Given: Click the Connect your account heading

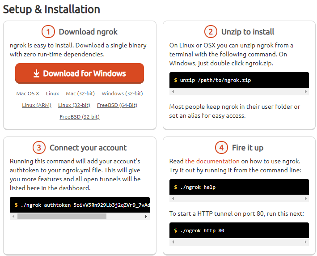Looking at the screenshot, I should (88, 148).
